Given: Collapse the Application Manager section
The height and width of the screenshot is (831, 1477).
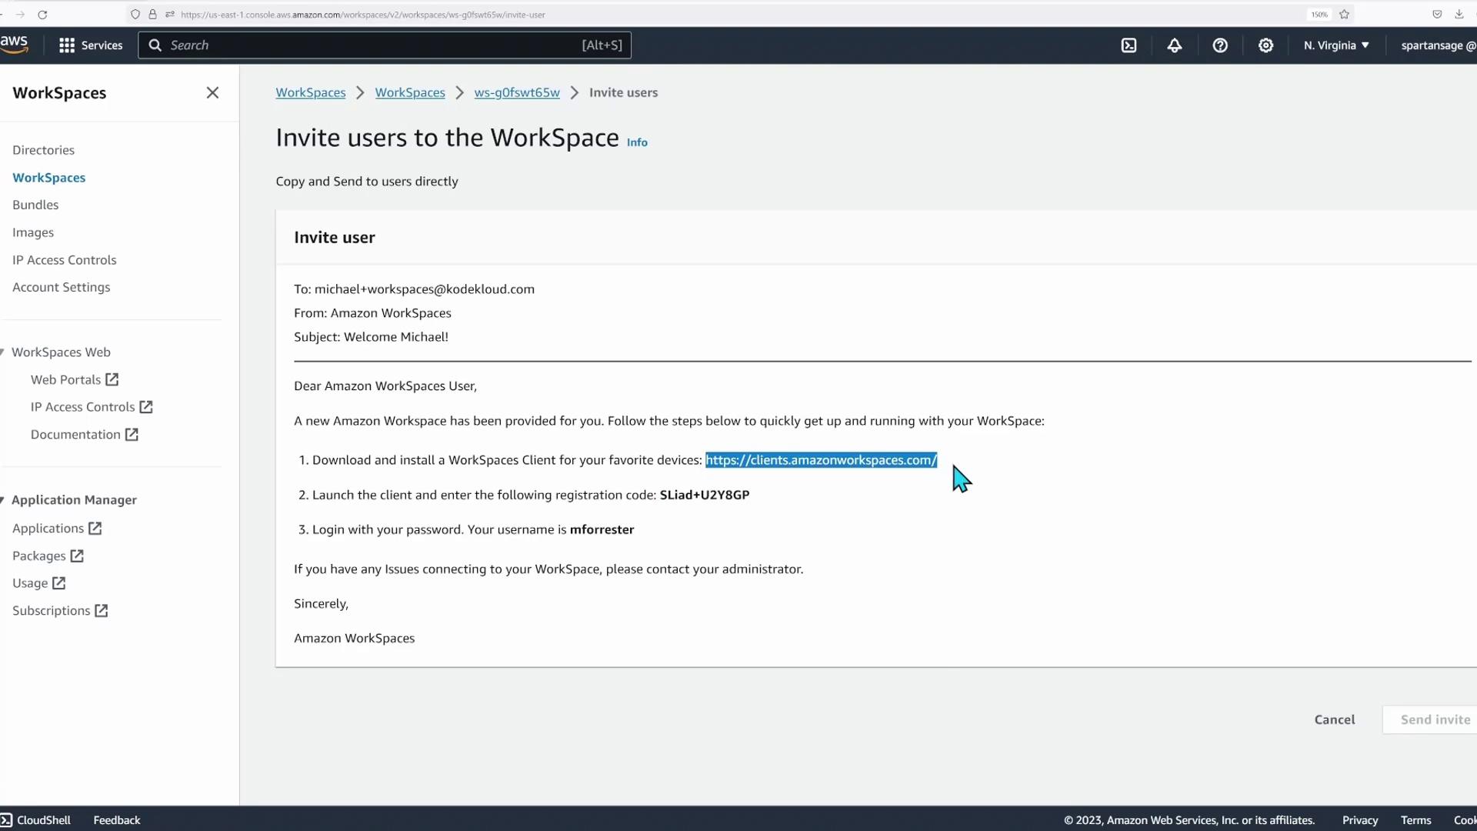Looking at the screenshot, I should point(5,500).
